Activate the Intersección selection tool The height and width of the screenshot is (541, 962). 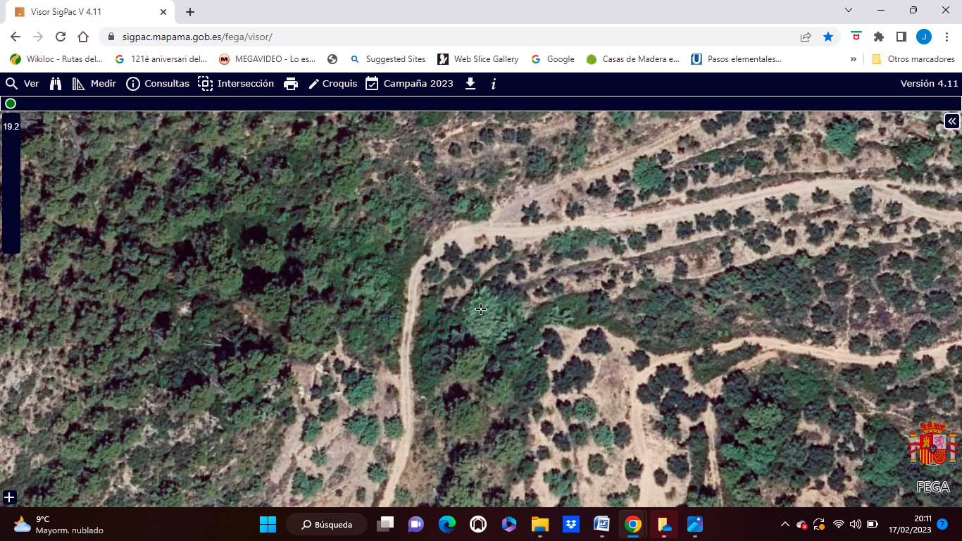point(236,84)
